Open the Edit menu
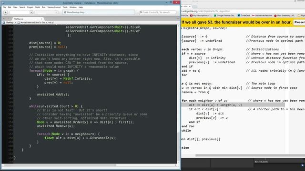Screen dimensions: 305x171 click(10, 7)
